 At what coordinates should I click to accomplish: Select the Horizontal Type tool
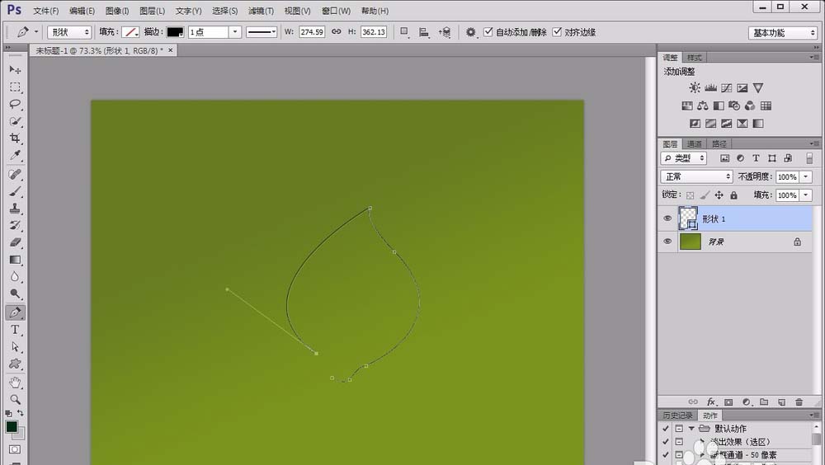tap(15, 330)
